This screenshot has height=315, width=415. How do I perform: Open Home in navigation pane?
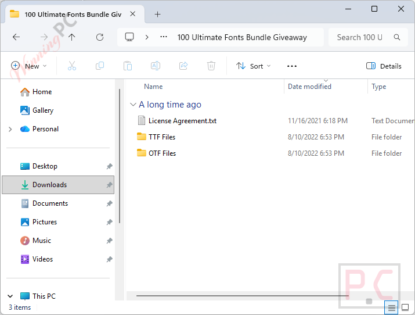coord(42,92)
